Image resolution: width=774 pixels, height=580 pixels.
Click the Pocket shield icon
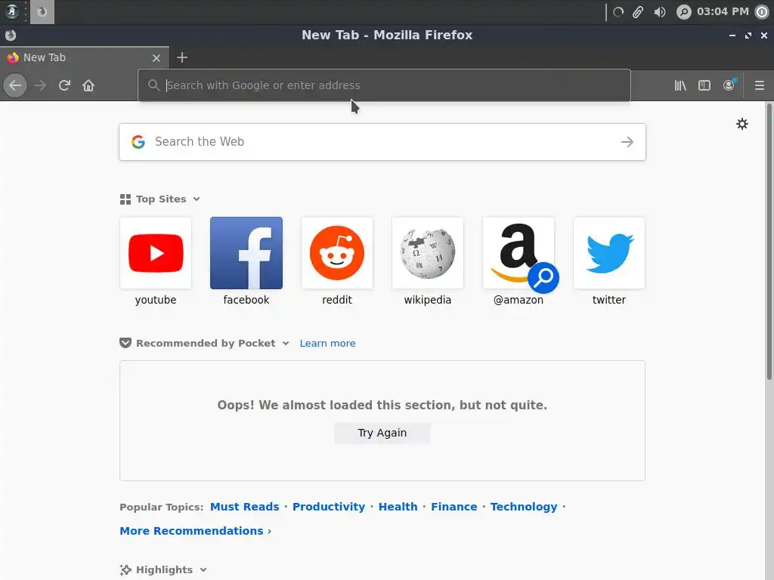pyautogui.click(x=125, y=343)
